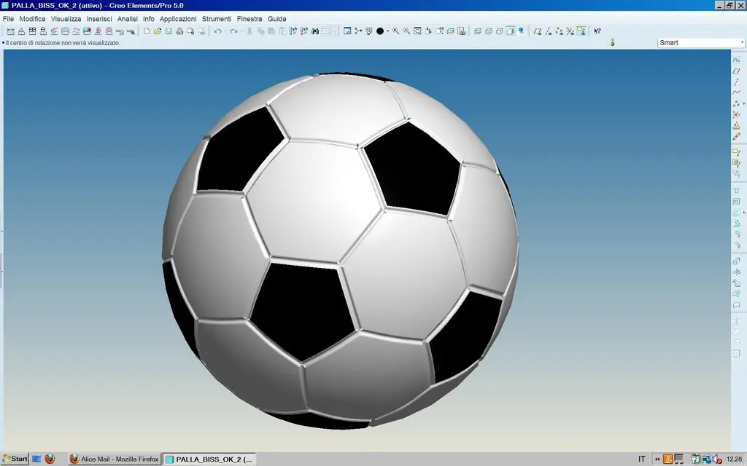
Task: Open the Analisi menu
Action: (x=127, y=19)
